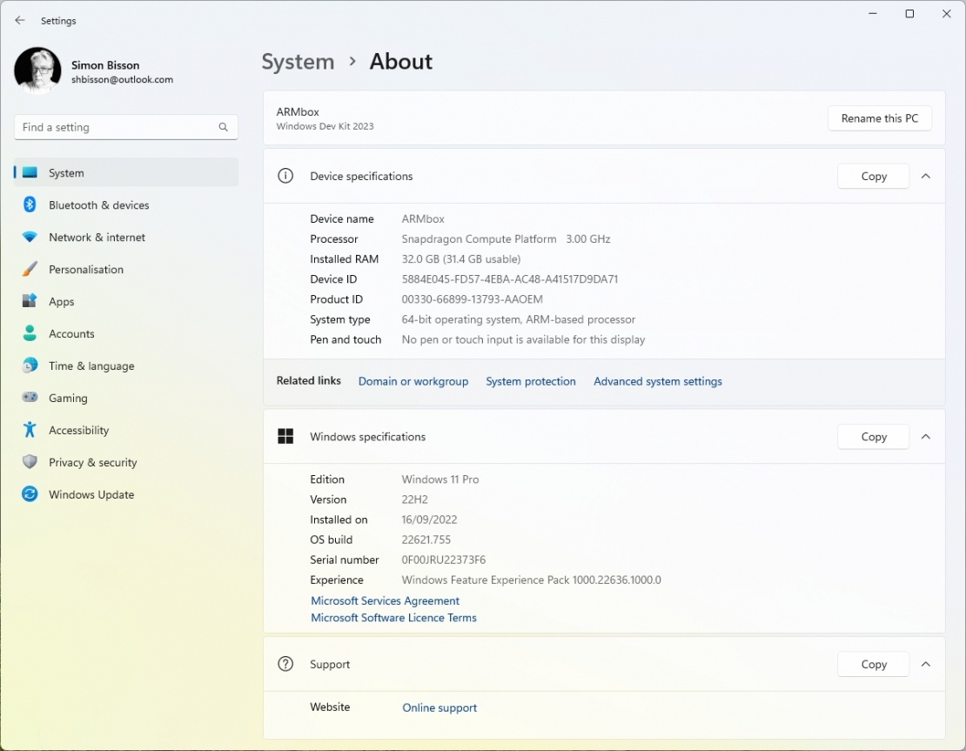Open the Online support link
This screenshot has height=751, width=966.
click(439, 707)
